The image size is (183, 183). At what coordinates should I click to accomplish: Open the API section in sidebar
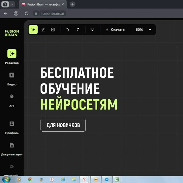click(x=12, y=101)
